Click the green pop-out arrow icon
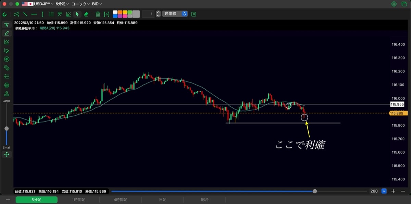Screen dimensions: 411x204 pyautogui.click(x=194, y=14)
